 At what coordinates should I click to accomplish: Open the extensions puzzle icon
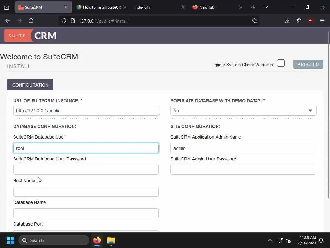[x=299, y=21]
